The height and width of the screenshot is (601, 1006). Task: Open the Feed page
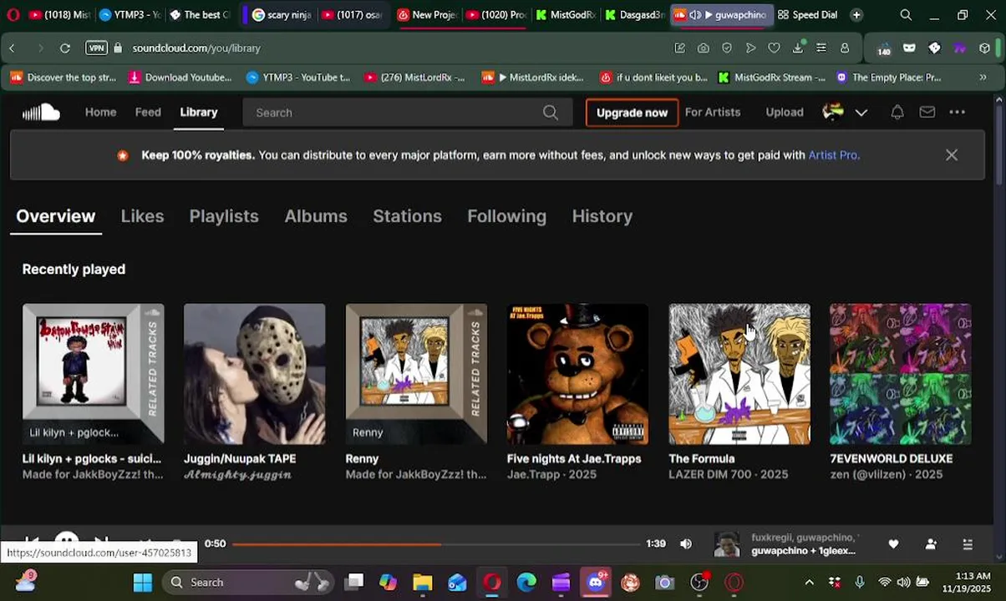point(148,112)
